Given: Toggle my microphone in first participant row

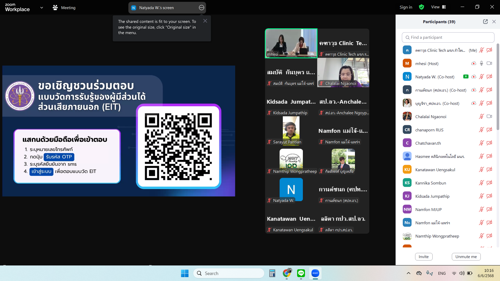Looking at the screenshot, I should pyautogui.click(x=482, y=50).
